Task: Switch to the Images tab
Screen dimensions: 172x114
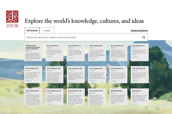Action: [47, 31]
